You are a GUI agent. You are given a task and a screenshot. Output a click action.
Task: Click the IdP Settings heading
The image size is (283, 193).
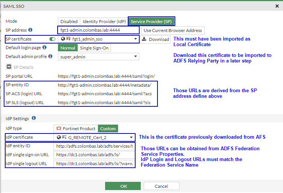(17, 119)
